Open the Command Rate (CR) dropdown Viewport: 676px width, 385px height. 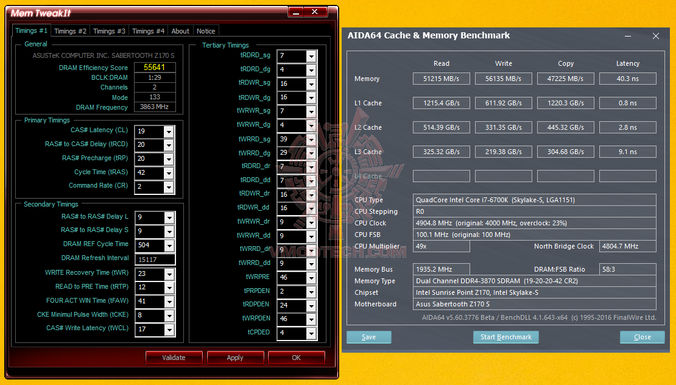pos(169,187)
